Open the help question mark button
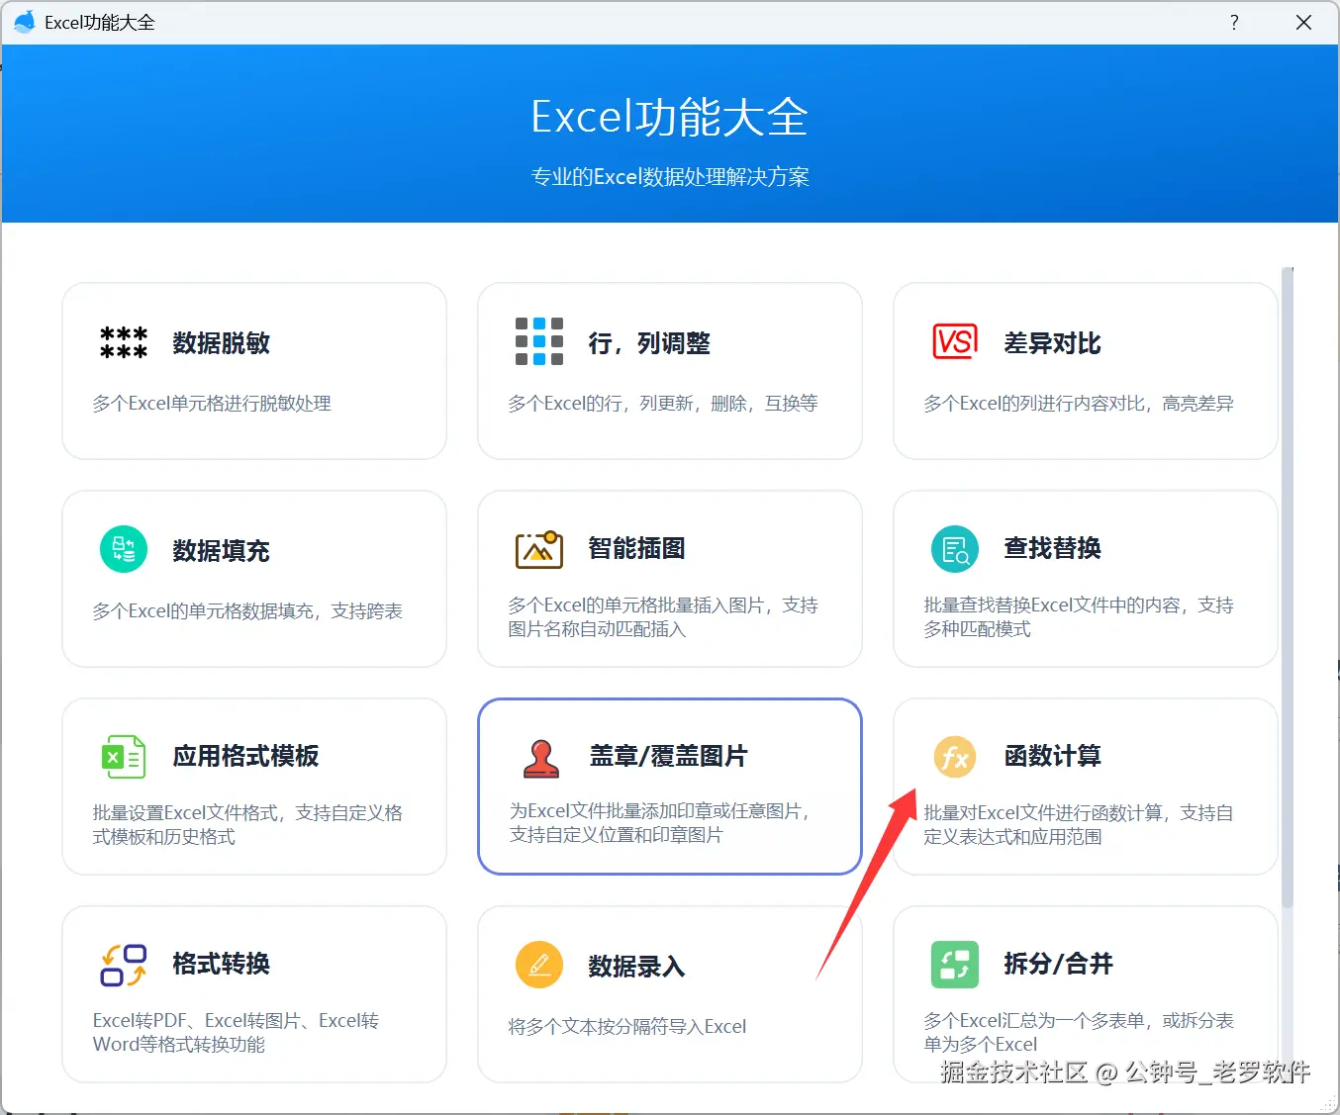Viewport: 1340px width, 1115px height. pos(1234,22)
